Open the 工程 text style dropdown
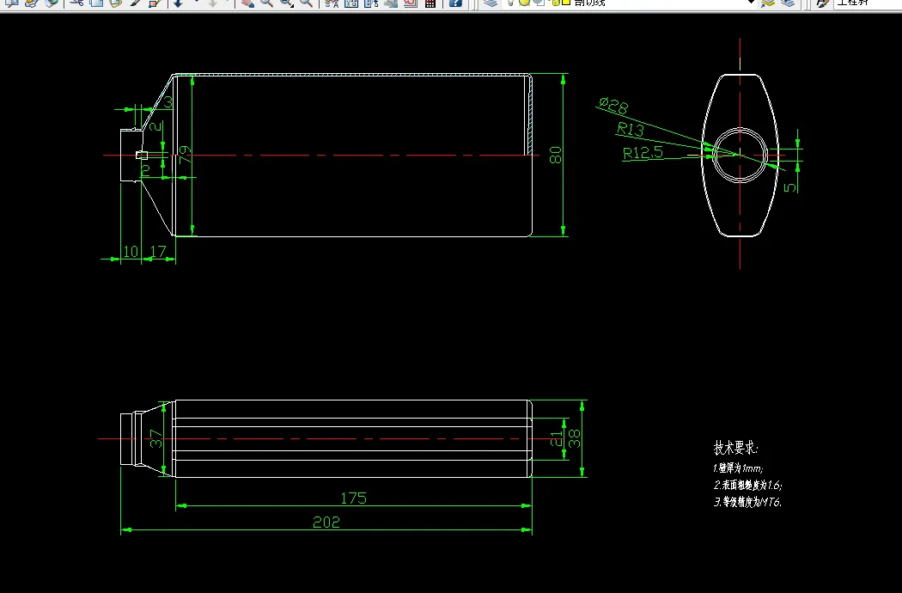The height and width of the screenshot is (593, 902). [x=868, y=3]
